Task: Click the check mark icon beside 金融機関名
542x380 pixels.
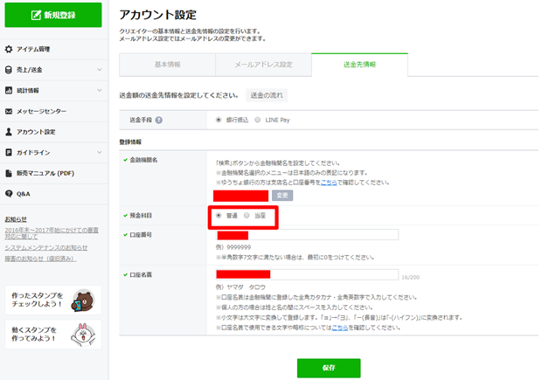Action: 126,160
